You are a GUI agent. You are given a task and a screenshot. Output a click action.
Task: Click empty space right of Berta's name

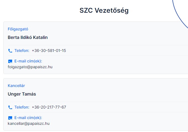[x=116, y=37]
